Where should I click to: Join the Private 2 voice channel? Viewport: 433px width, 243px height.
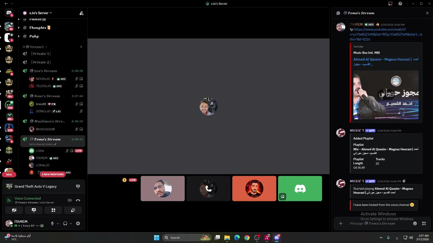tap(41, 62)
